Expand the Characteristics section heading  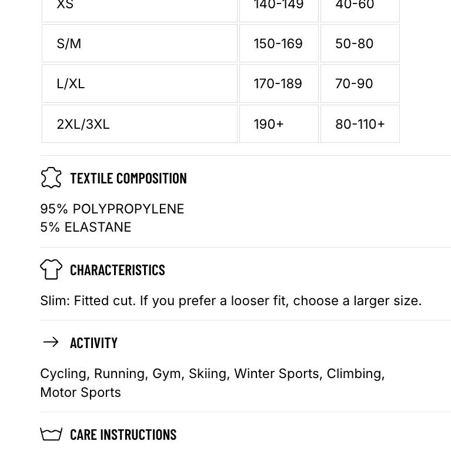[x=118, y=270]
